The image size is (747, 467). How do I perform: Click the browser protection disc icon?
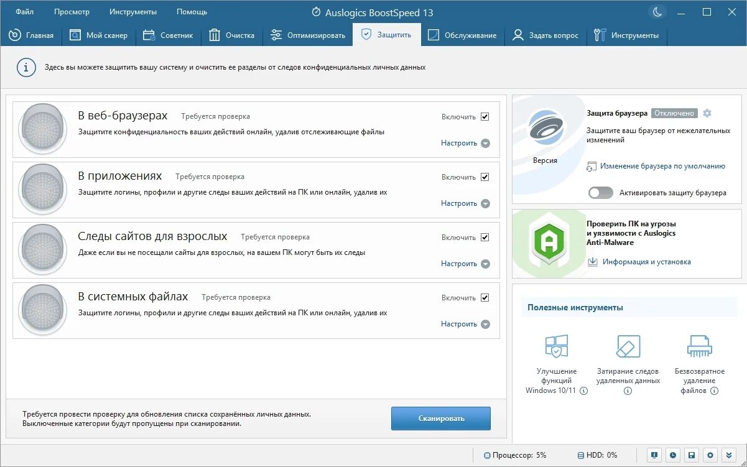pos(545,128)
